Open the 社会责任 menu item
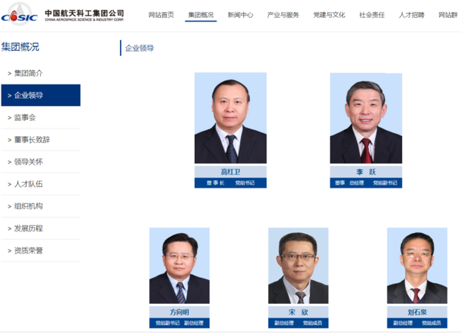 point(373,15)
